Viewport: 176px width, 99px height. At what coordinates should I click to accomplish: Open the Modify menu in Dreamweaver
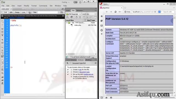[x=26, y=6]
